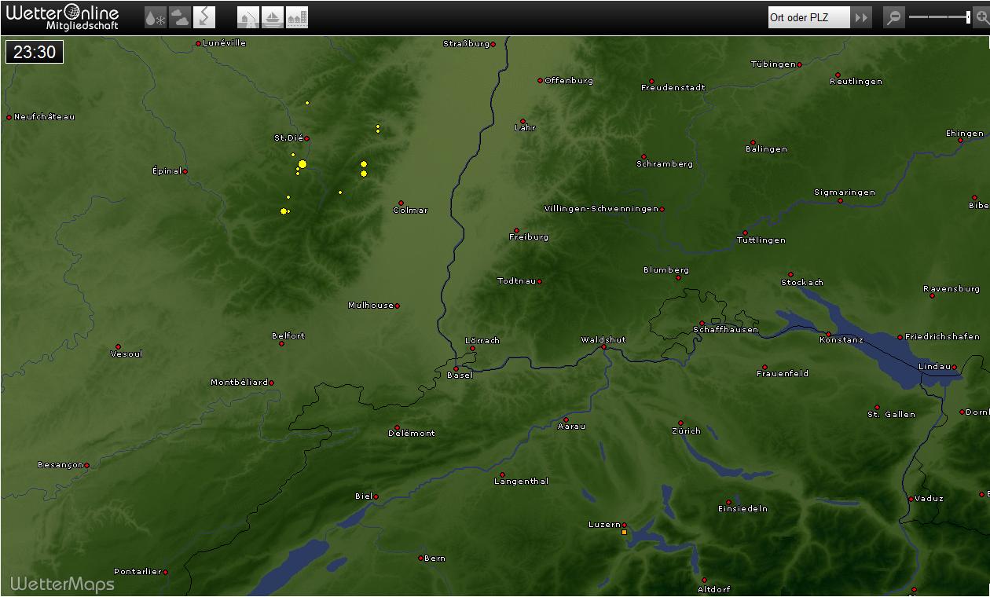This screenshot has width=990, height=597.
Task: Open the WetterOnline Mitgliedschaft logo link
Action: (x=63, y=16)
